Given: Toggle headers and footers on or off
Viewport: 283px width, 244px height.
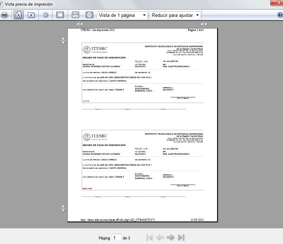Looking at the screenshot, I should tap(60, 15).
